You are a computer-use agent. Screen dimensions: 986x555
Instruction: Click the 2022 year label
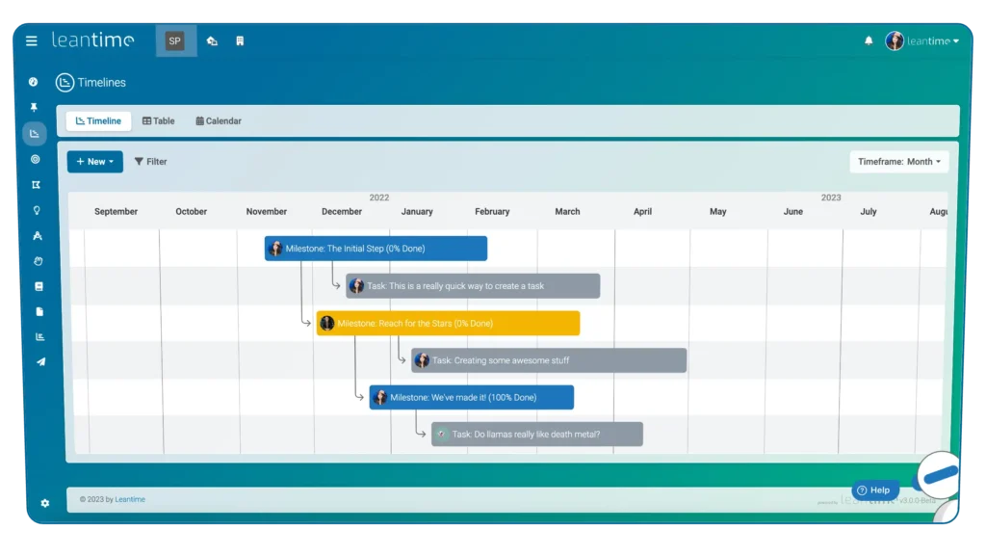tap(379, 198)
